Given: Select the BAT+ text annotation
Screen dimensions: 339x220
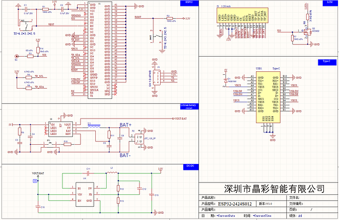Looking at the screenshot, I should pyautogui.click(x=126, y=125).
